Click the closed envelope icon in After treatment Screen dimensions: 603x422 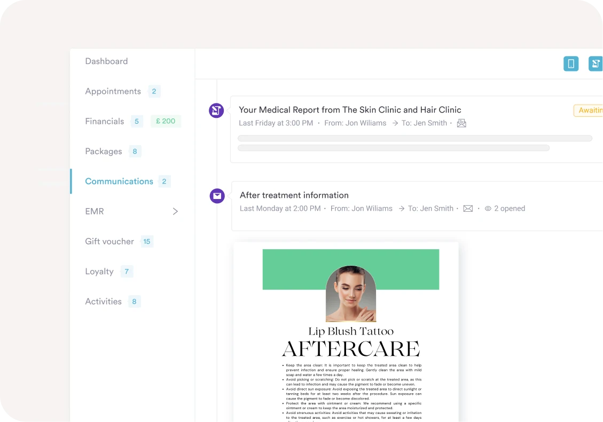[468, 209]
